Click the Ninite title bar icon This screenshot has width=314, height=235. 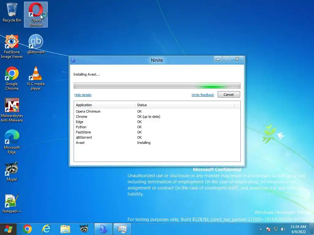pos(73,60)
